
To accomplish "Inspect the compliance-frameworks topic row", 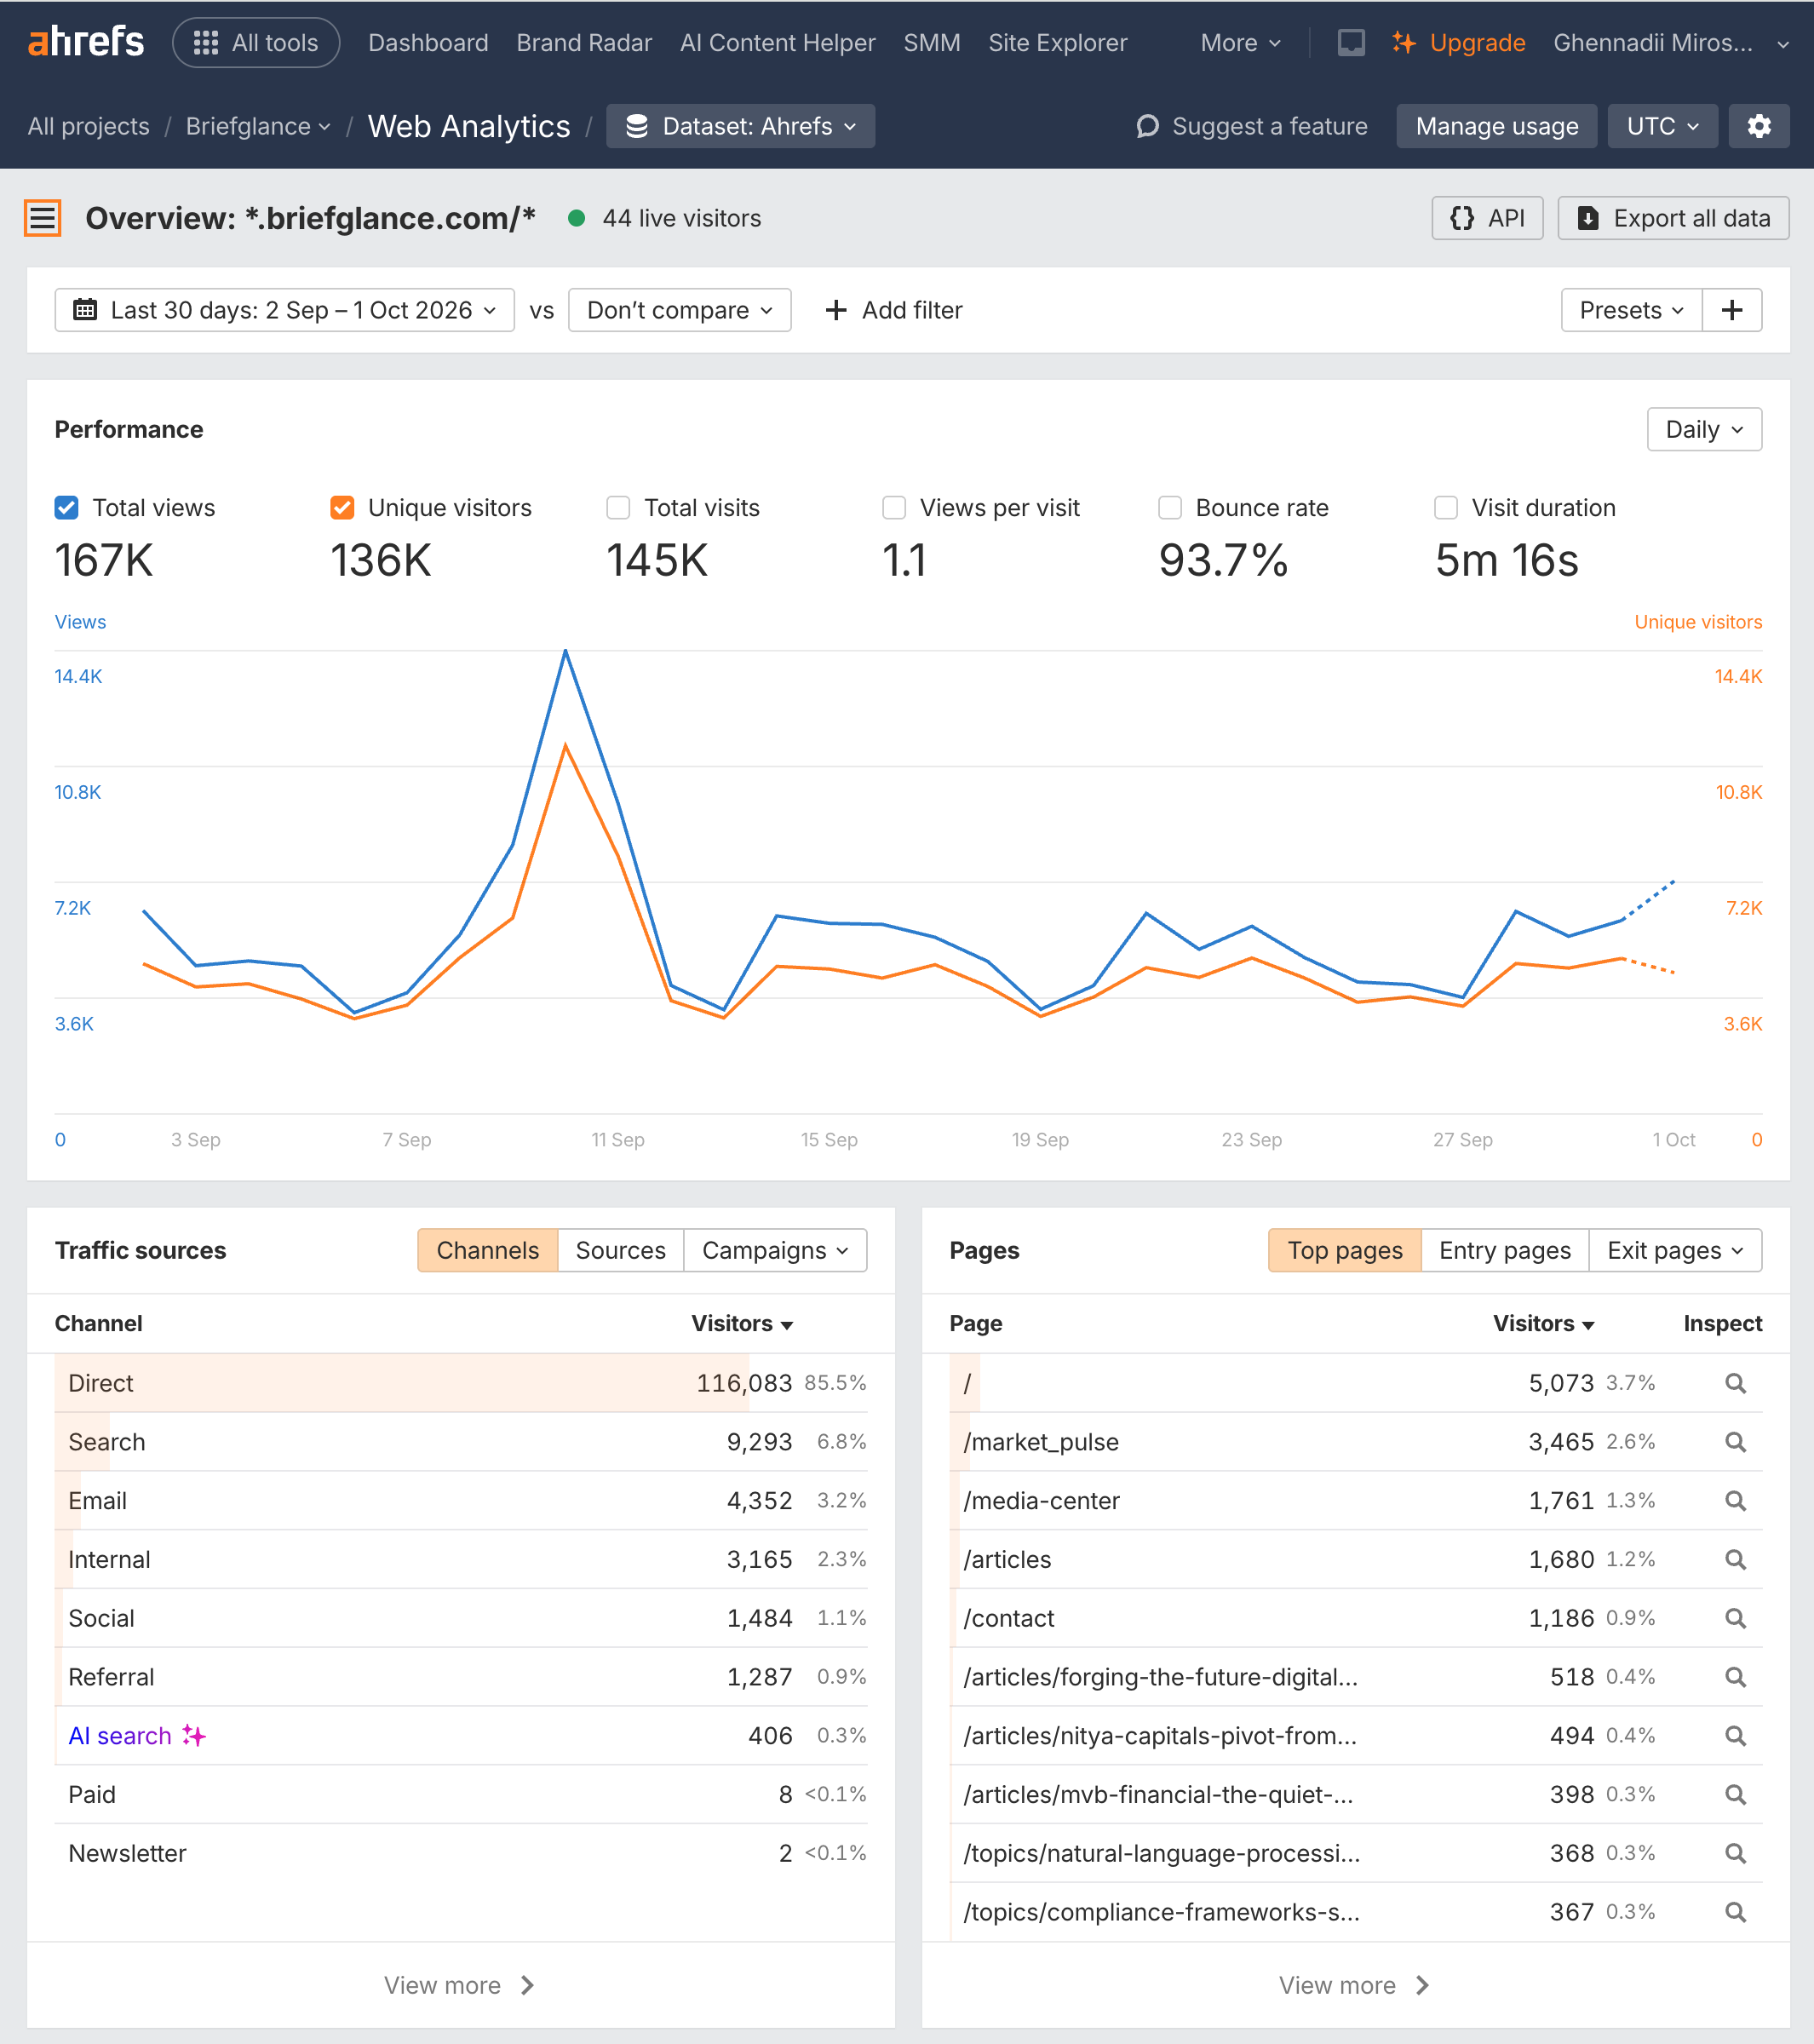I will point(1735,1912).
